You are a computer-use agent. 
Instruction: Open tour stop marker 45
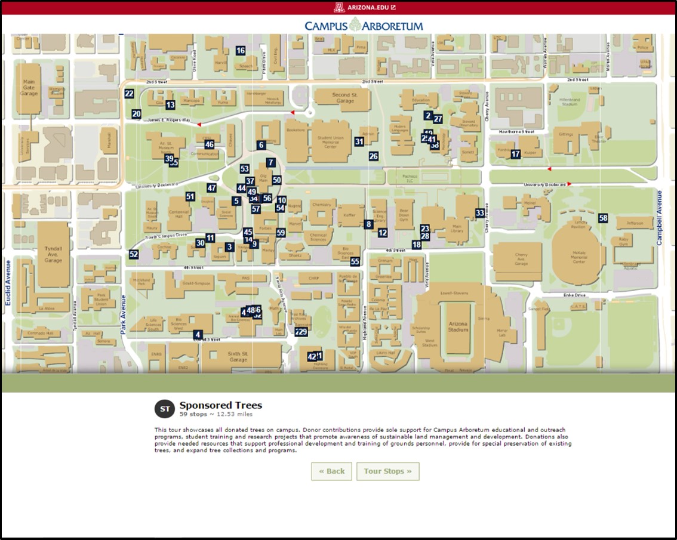248,232
